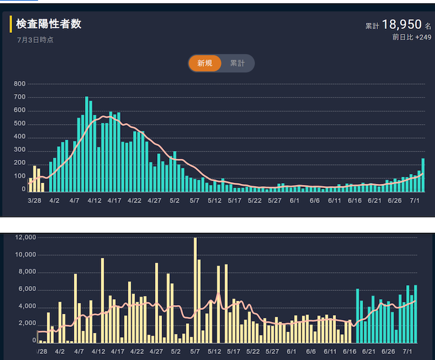Click the 5/17 date label on the lower chart
This screenshot has height=360, width=435.
click(234, 352)
